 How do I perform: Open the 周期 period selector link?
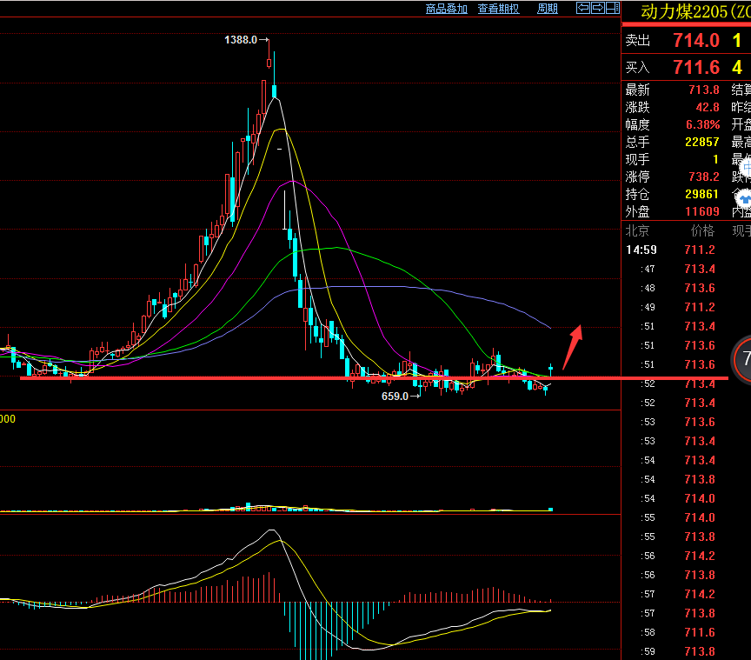(x=548, y=9)
